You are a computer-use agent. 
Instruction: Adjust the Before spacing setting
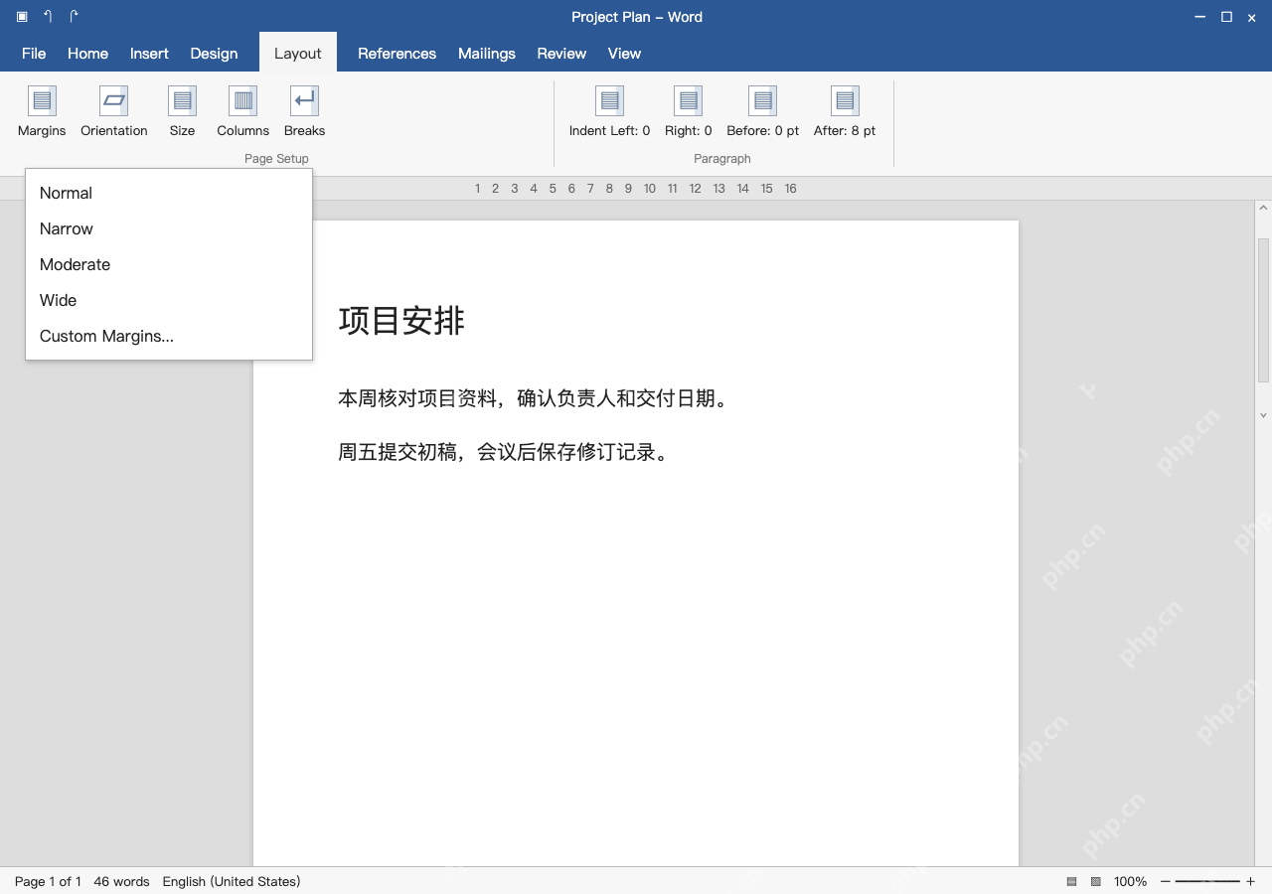tap(763, 111)
